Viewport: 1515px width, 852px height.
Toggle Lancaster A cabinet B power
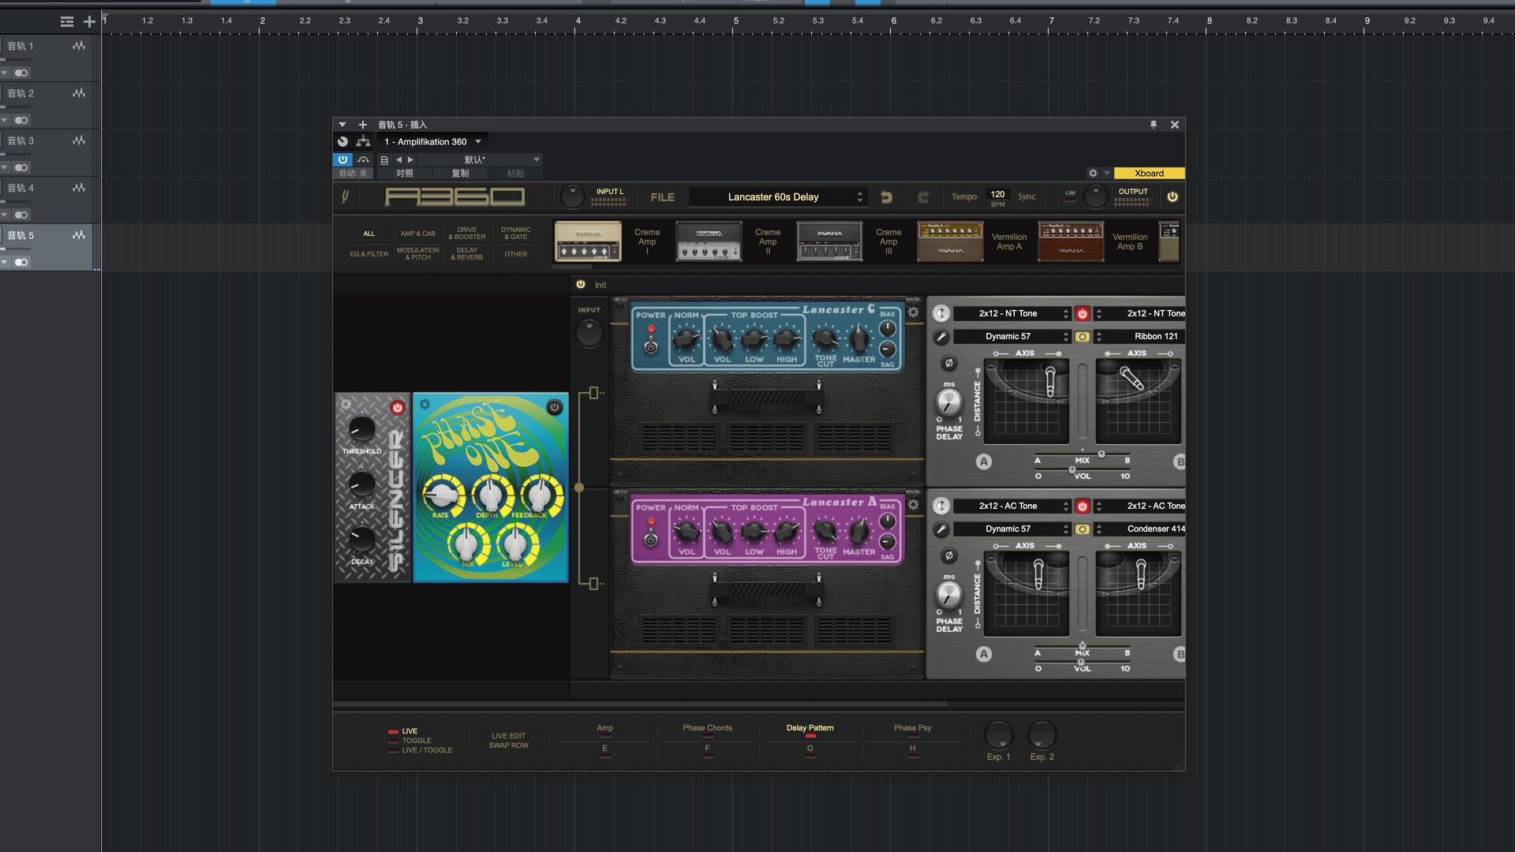click(1083, 506)
